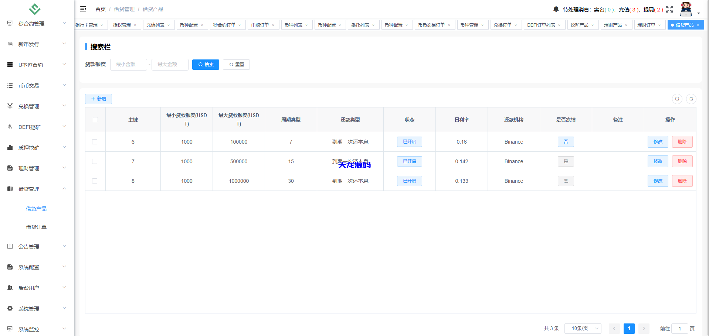Check the select-all checkbox in table header
Image resolution: width=709 pixels, height=336 pixels.
pos(95,120)
